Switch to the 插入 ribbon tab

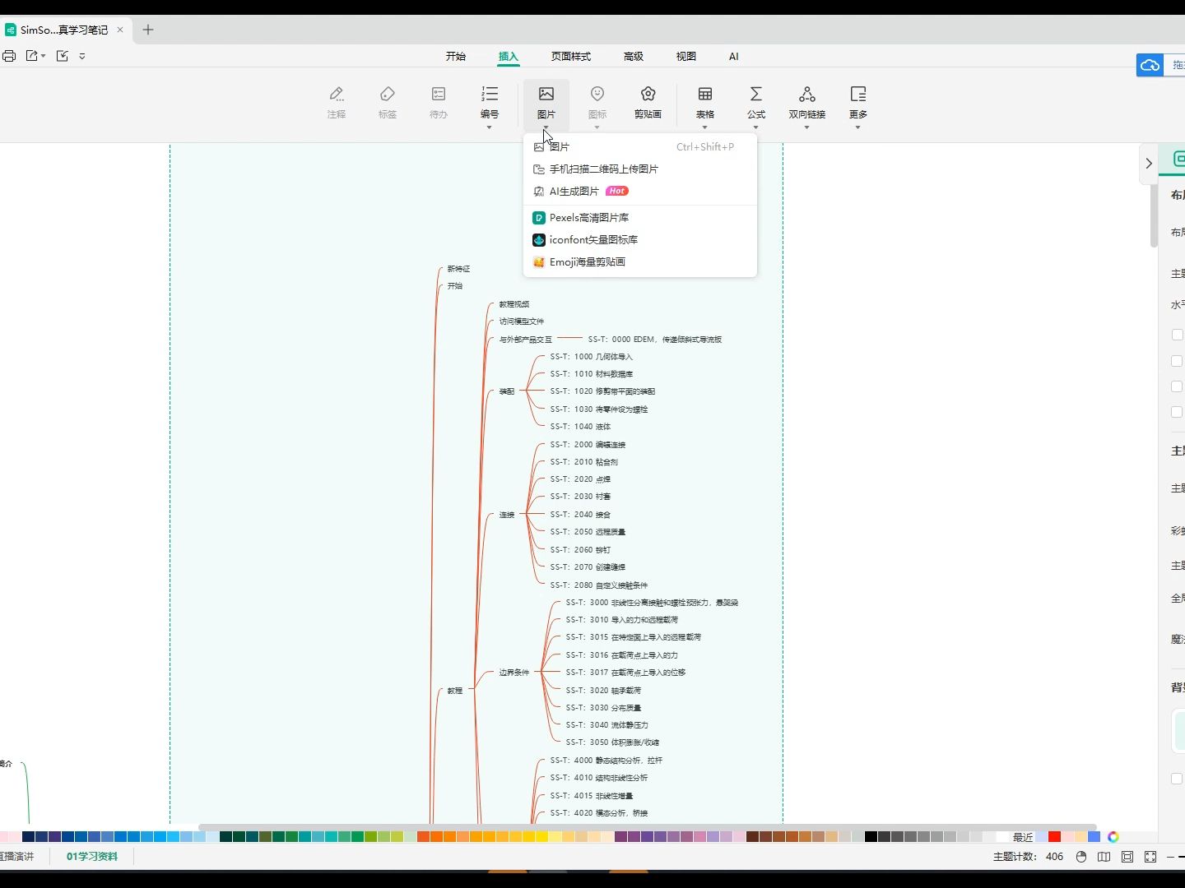[x=509, y=57]
